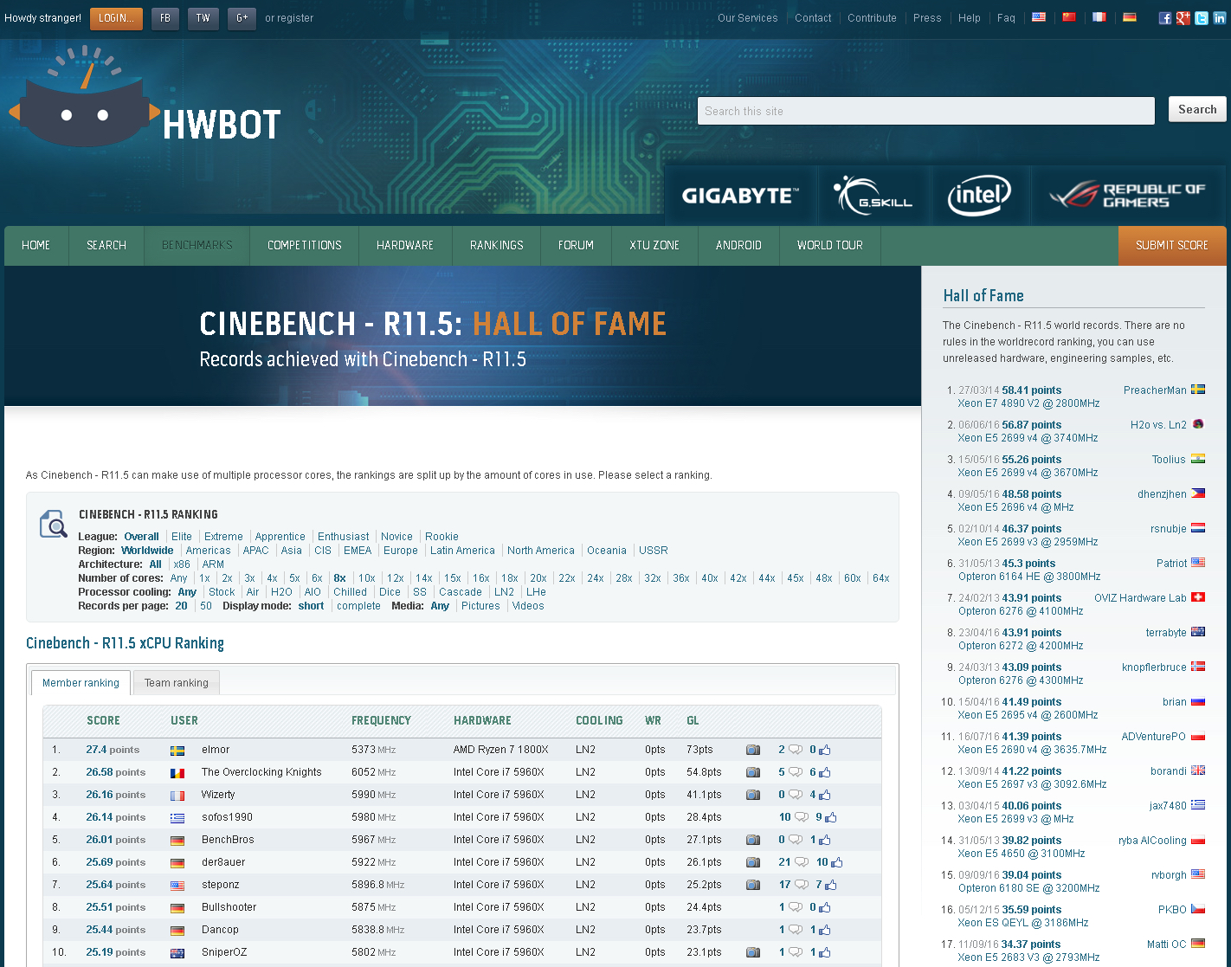Click the thumbs-up icon in der8auer's row
The width and height of the screenshot is (1231, 967).
[x=836, y=862]
